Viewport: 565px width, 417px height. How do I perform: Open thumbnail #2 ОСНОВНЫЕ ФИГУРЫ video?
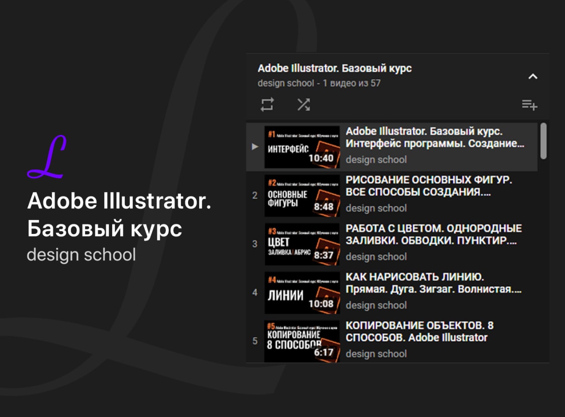tap(302, 195)
